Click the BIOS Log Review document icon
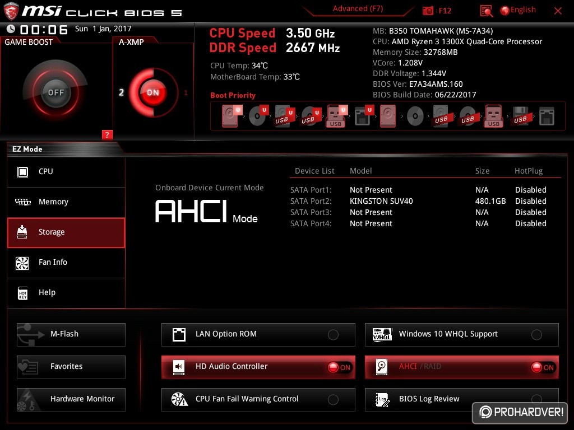 pyautogui.click(x=382, y=399)
